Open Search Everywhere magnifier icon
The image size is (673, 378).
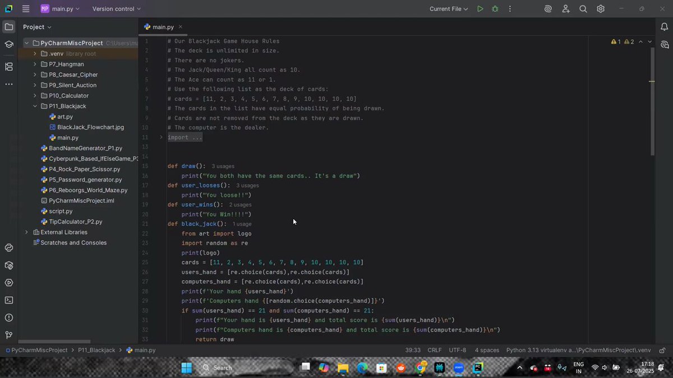[583, 9]
